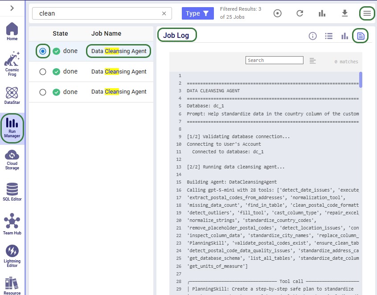Click the 'Database: dc_1' log line
Image resolution: width=377 pixels, height=295 pixels.
pyautogui.click(x=205, y=106)
